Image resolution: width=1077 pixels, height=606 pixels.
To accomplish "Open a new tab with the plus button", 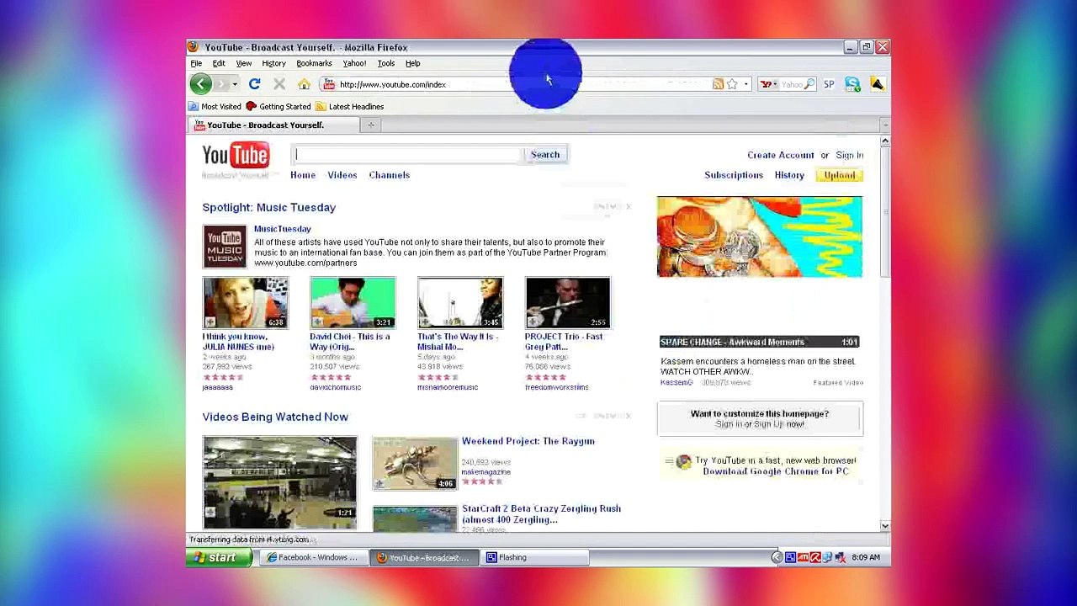I will click(370, 125).
